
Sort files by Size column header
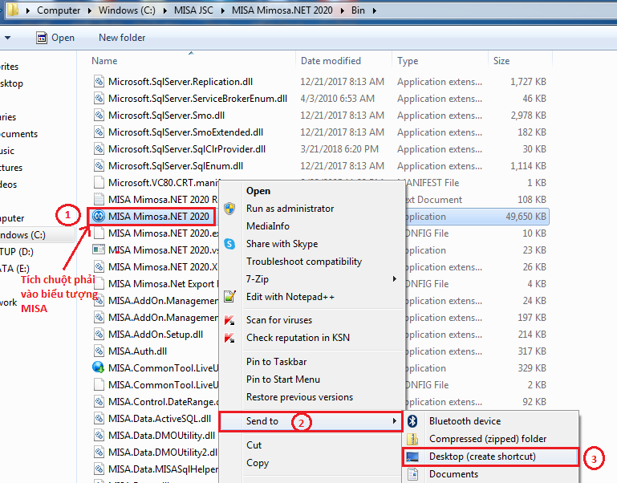pos(501,61)
